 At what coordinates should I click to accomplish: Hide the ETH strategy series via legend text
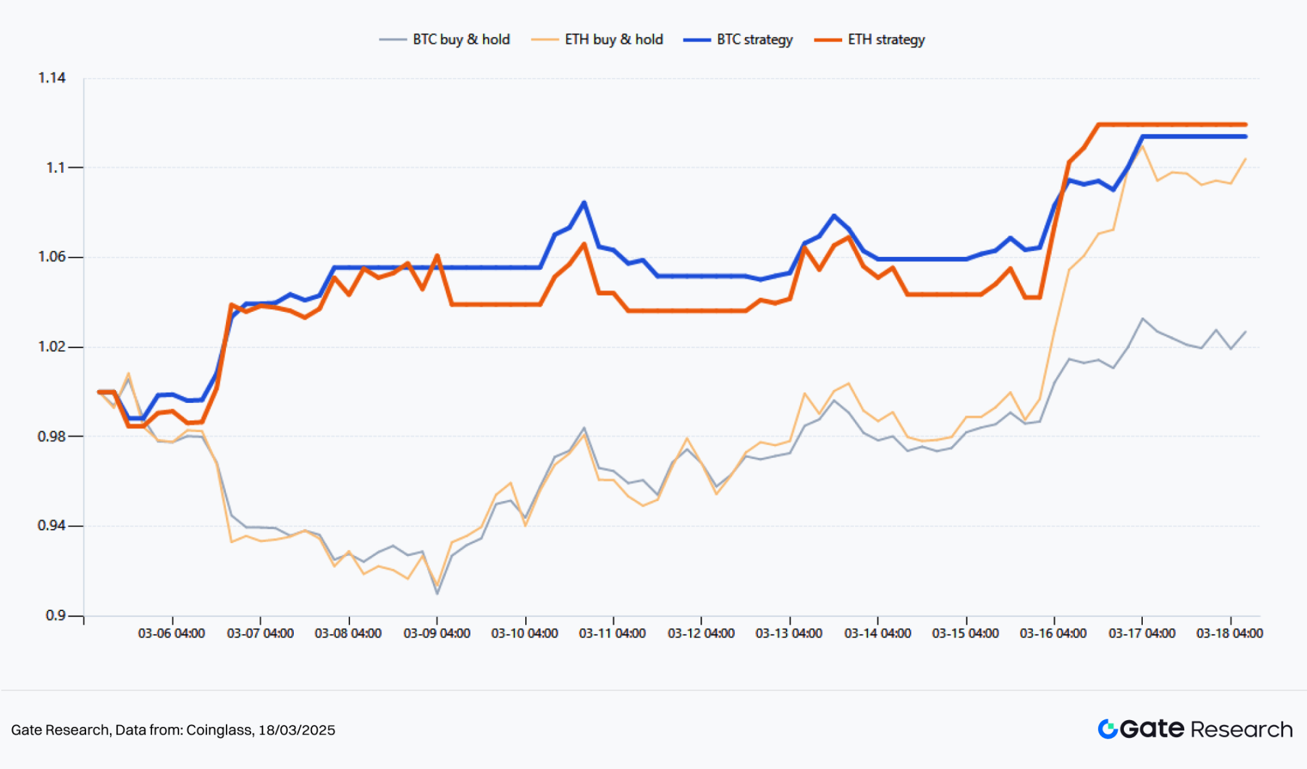coord(886,40)
